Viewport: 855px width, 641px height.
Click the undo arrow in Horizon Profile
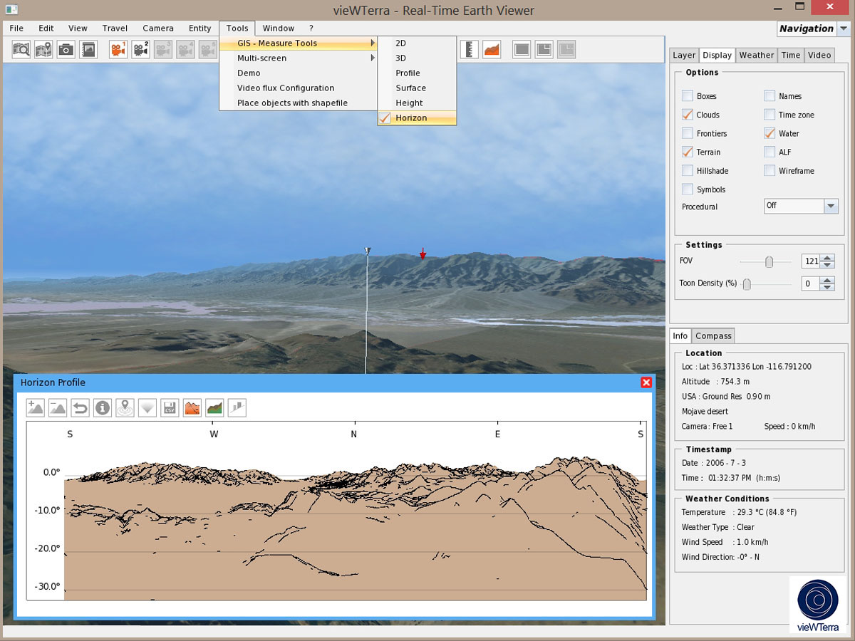click(x=80, y=408)
